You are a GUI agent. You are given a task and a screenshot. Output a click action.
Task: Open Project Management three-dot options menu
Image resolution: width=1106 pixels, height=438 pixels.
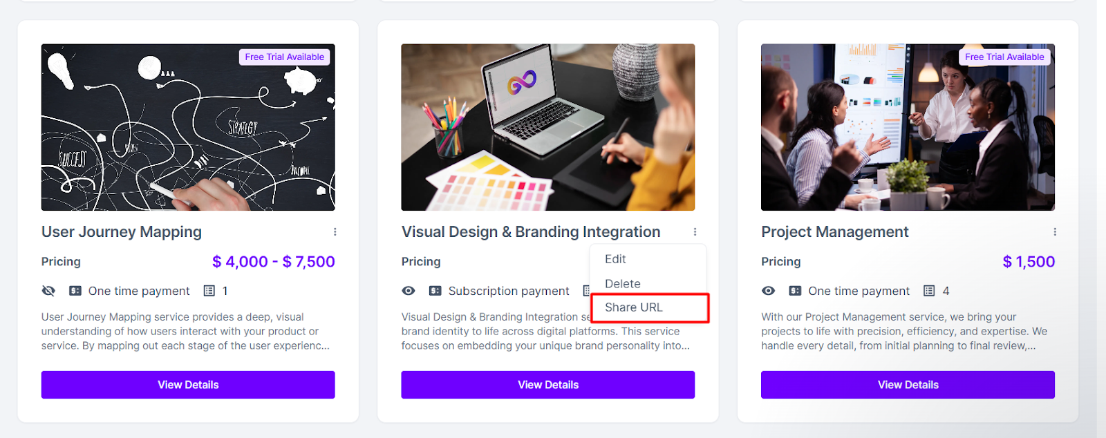pos(1055,232)
